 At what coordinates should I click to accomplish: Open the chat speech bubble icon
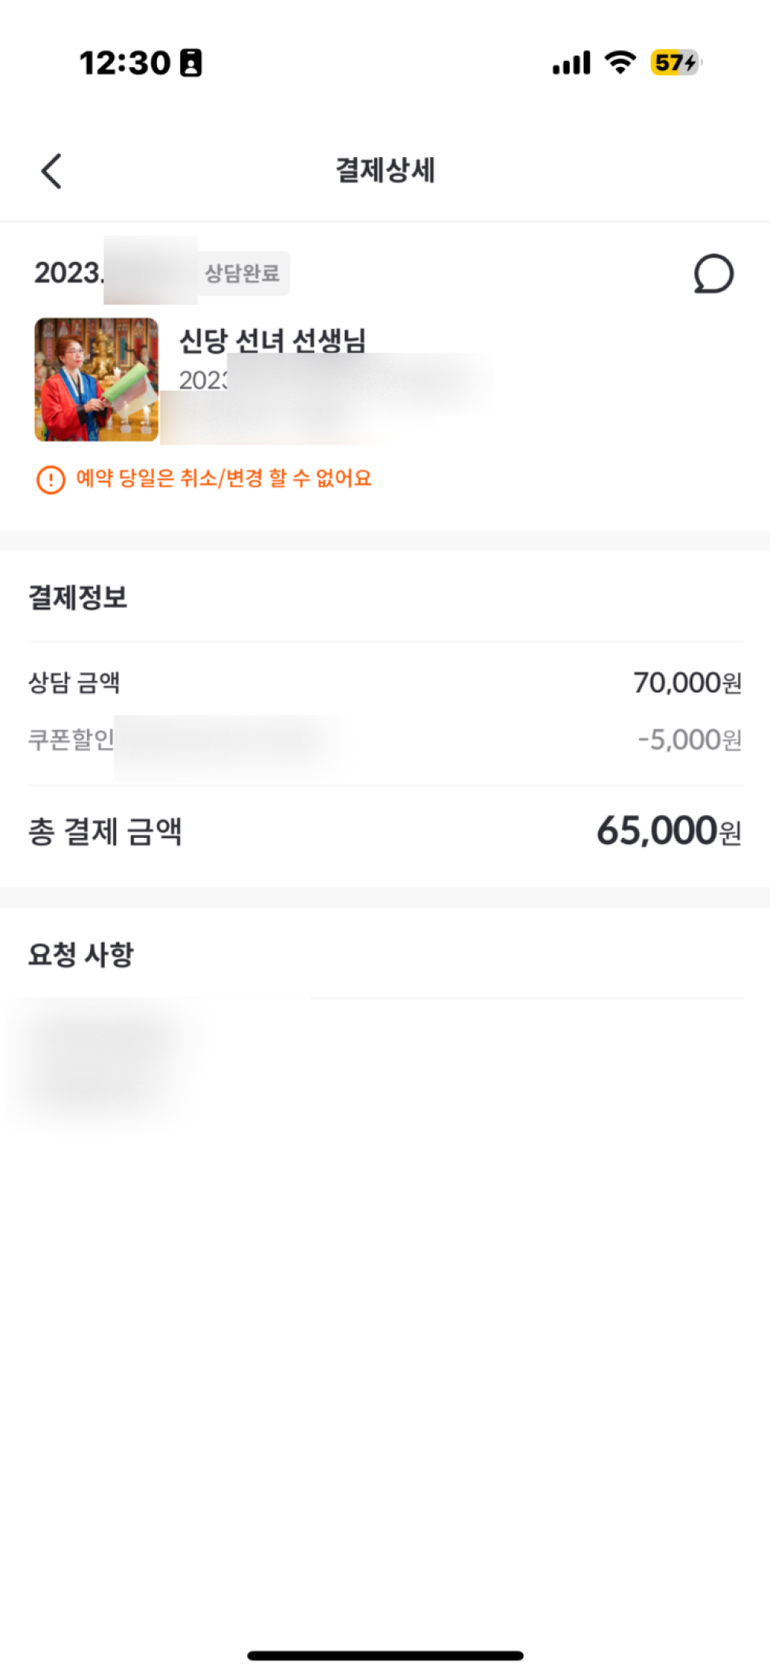(713, 274)
